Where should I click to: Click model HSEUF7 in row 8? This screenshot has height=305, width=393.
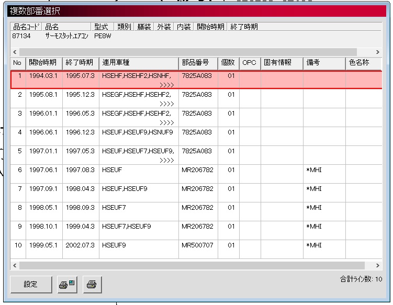pos(114,208)
